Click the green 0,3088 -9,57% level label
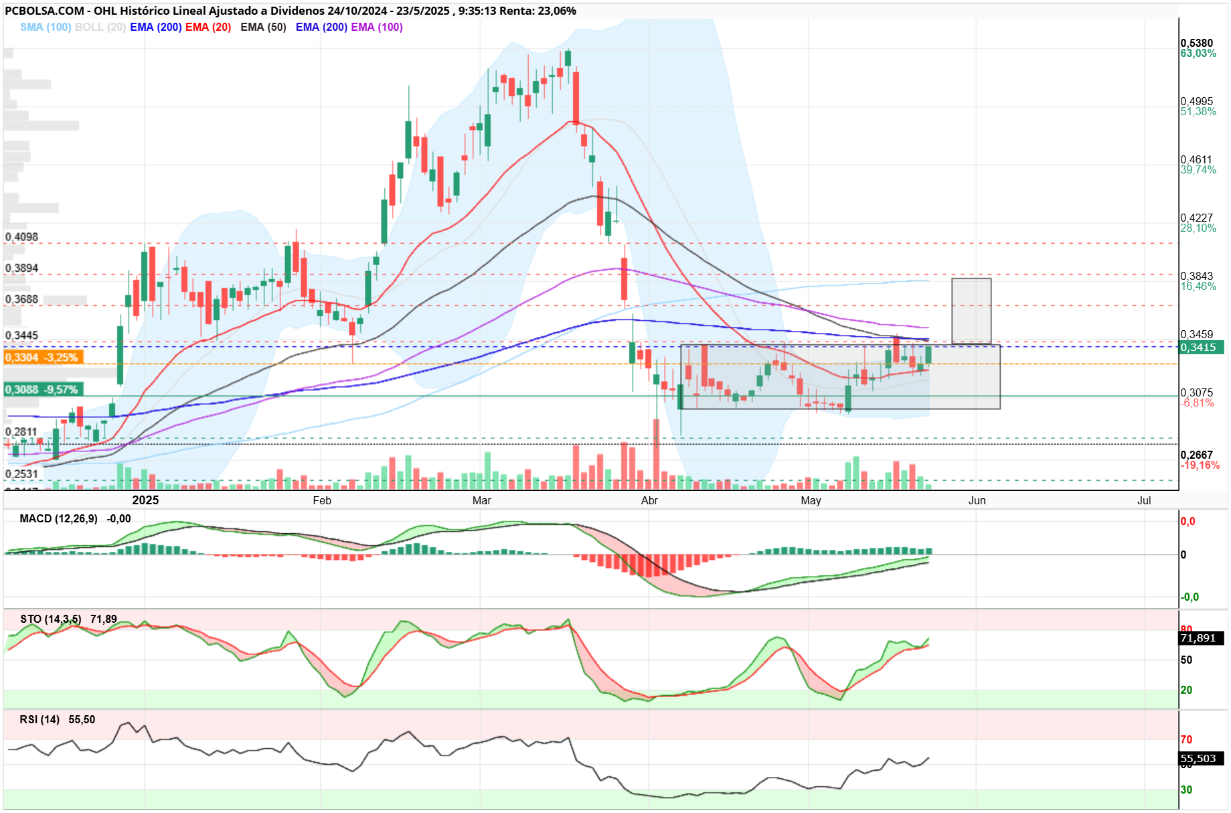The height and width of the screenshot is (813, 1231). point(42,389)
